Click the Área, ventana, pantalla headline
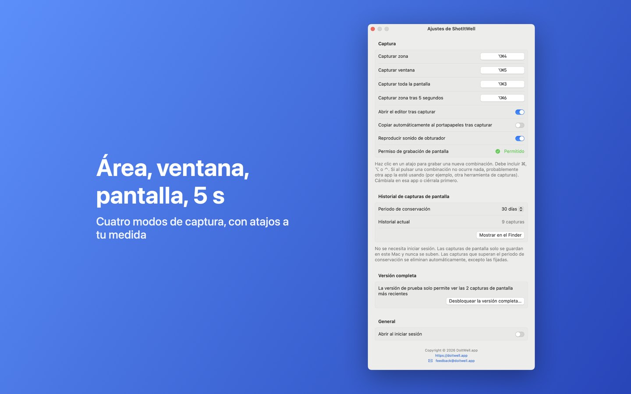 (173, 181)
